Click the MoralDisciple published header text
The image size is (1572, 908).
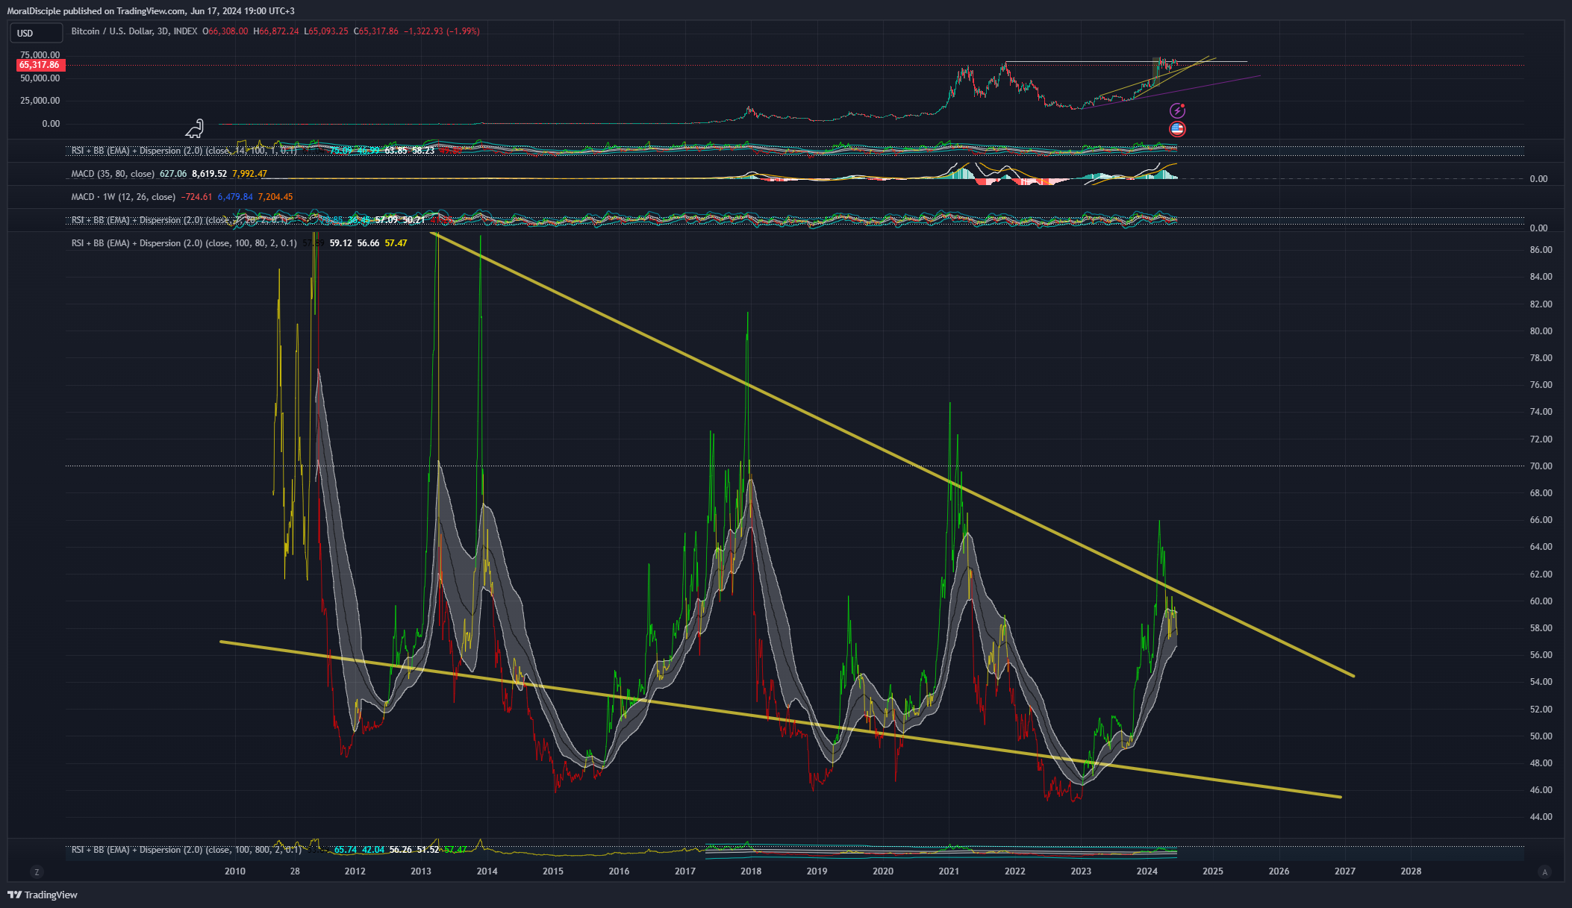[x=151, y=11]
